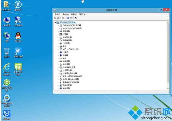Select the 迅雷极速版 desktop shortcut
This screenshot has height=121, width=172.
point(18,53)
